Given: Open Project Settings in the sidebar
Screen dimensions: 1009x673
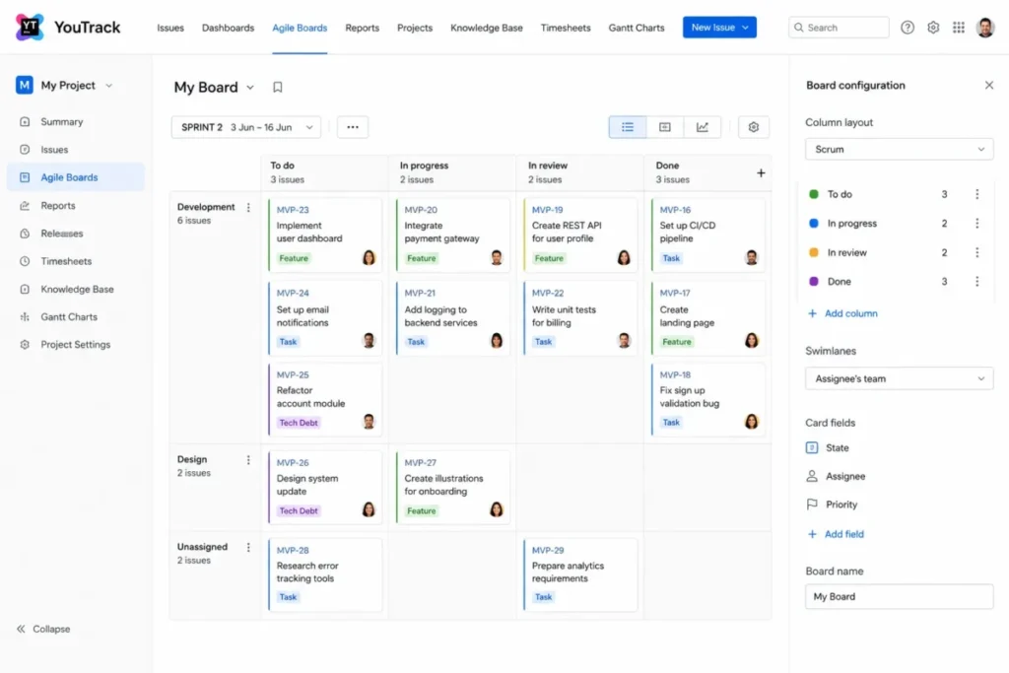Looking at the screenshot, I should click(76, 345).
